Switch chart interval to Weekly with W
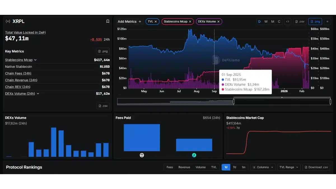Image resolution: width=336 pixels, height=189 pixels. pos(266,21)
